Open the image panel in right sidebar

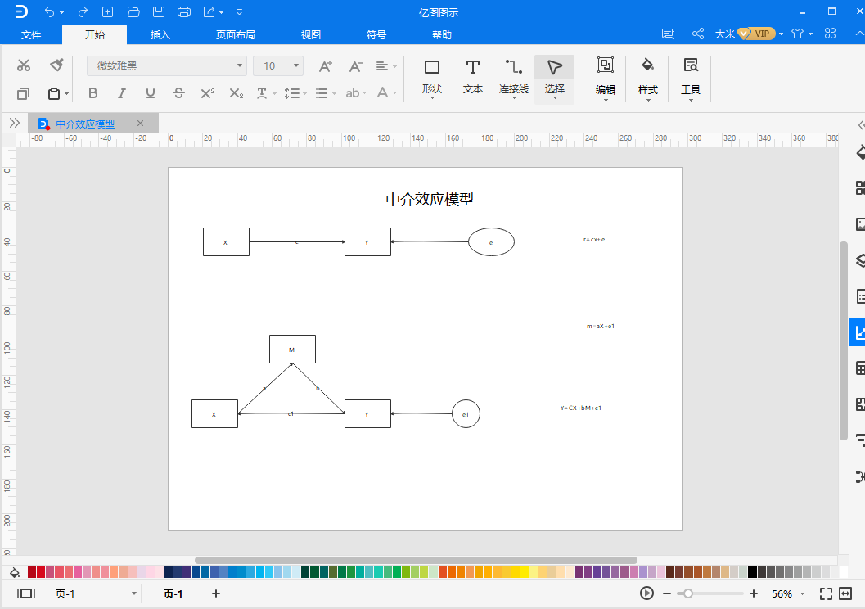point(859,224)
